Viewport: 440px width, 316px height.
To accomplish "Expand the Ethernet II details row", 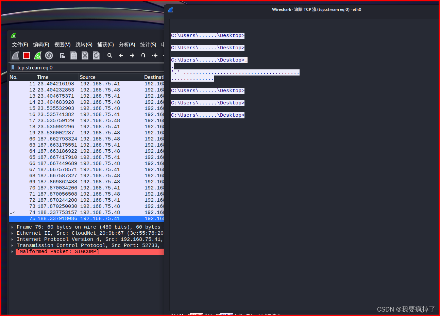I will (x=12, y=233).
